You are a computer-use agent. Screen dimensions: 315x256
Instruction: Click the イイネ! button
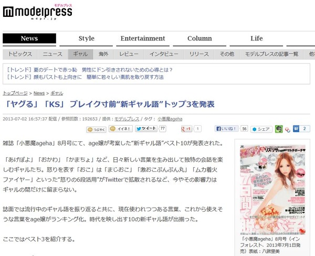(121, 129)
